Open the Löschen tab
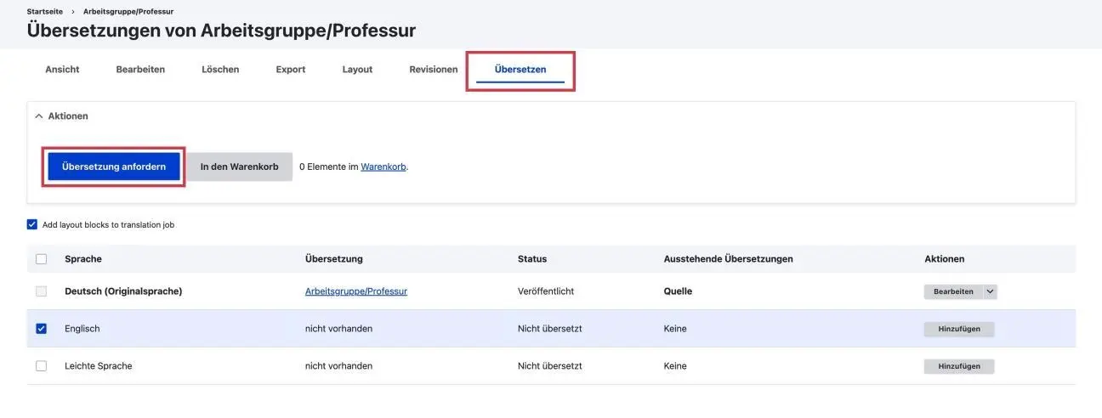The height and width of the screenshot is (418, 1102). coord(220,70)
